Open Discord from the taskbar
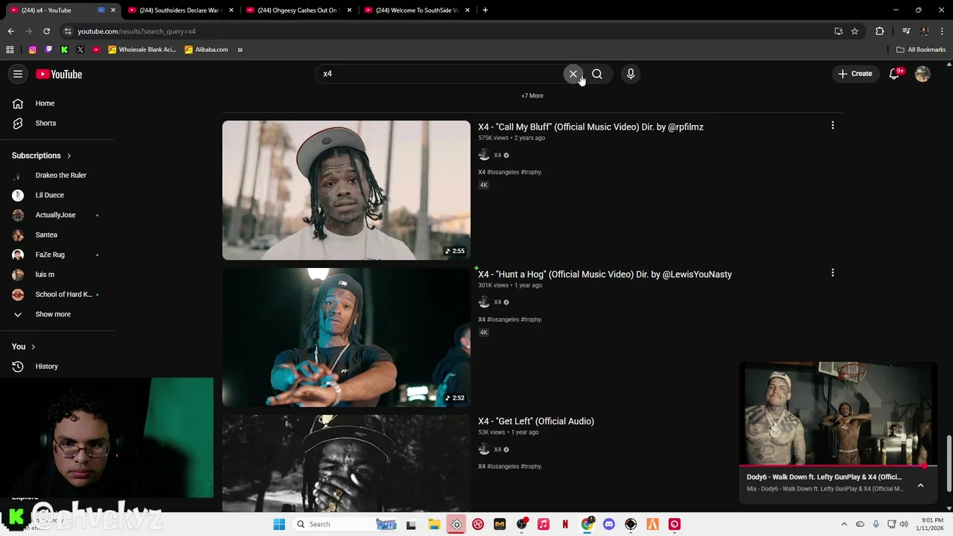 coord(609,524)
